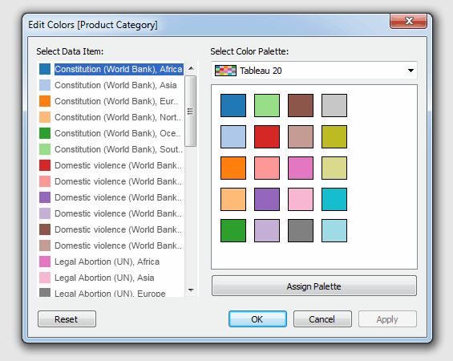The height and width of the screenshot is (361, 453).
Task: Select Legal Abortion (UN), Africa item
Action: coord(111,262)
